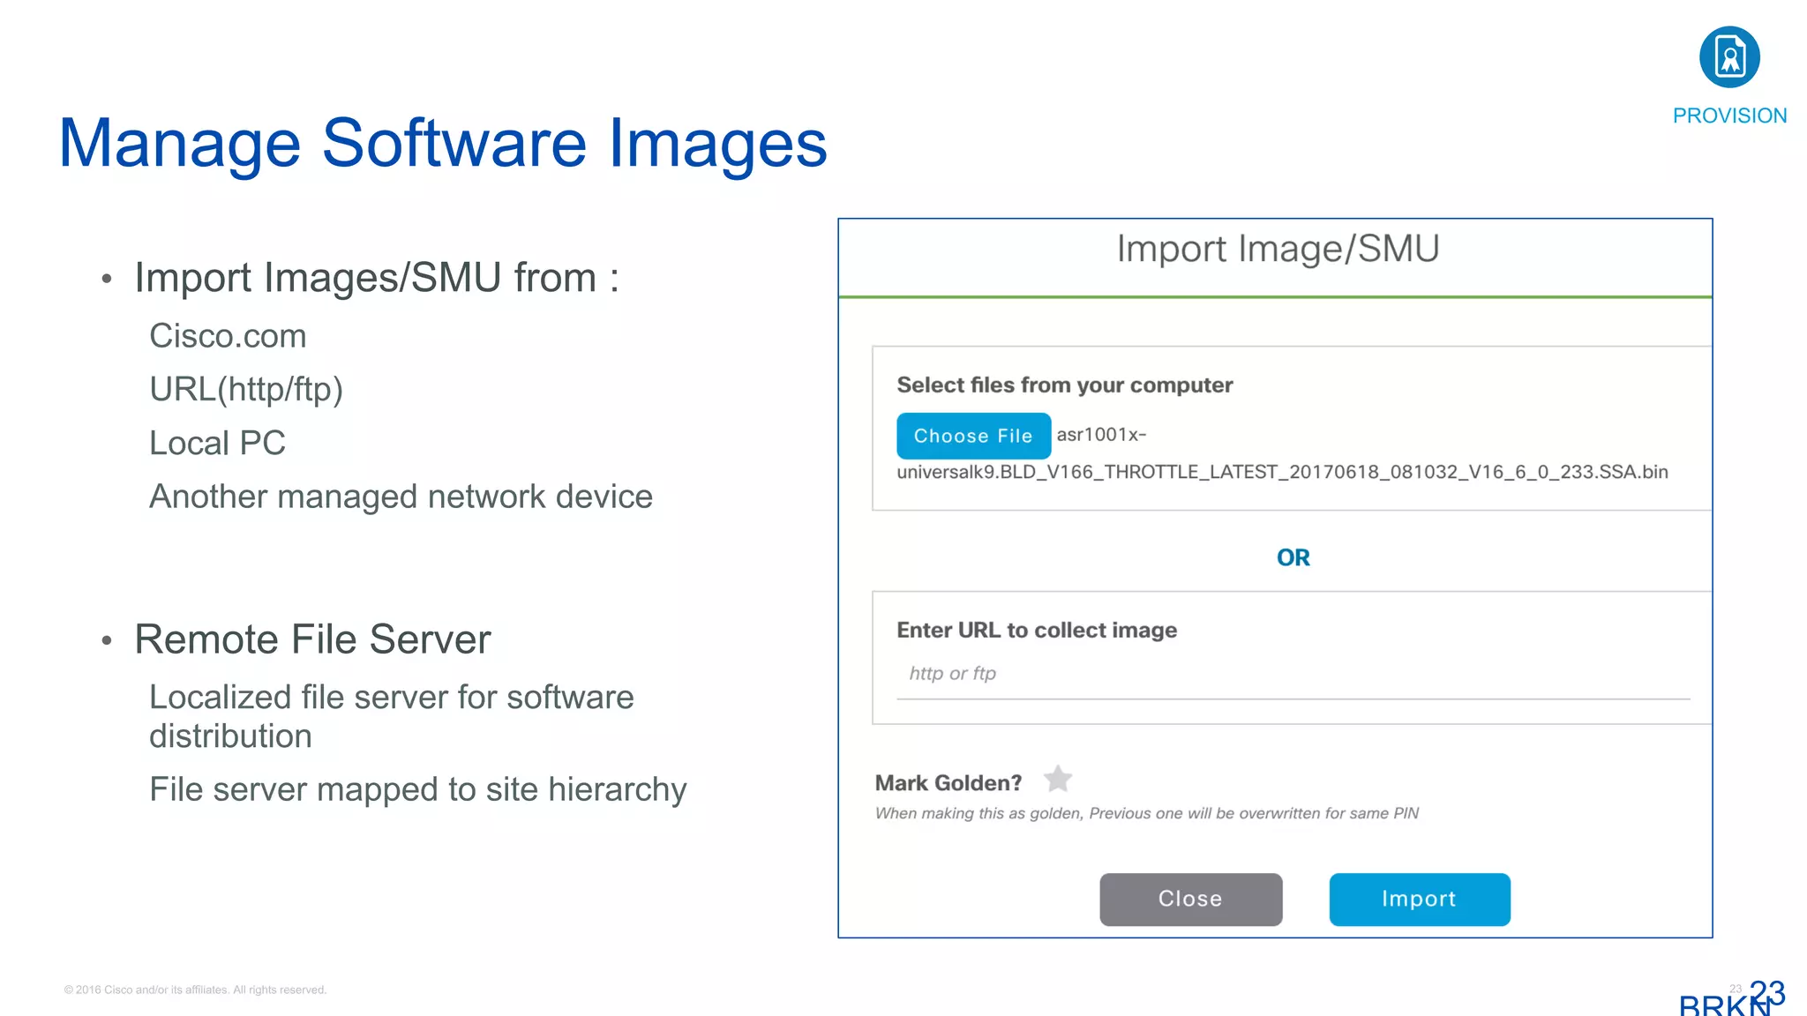Click the Choose File button

point(973,436)
